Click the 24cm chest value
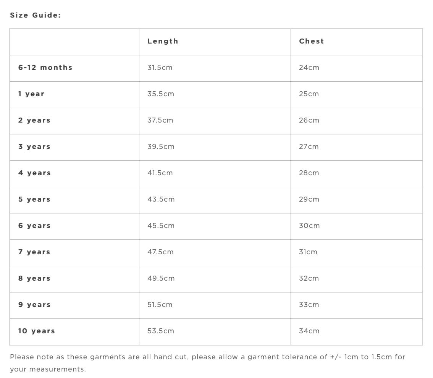This screenshot has height=378, width=433. pyautogui.click(x=309, y=68)
